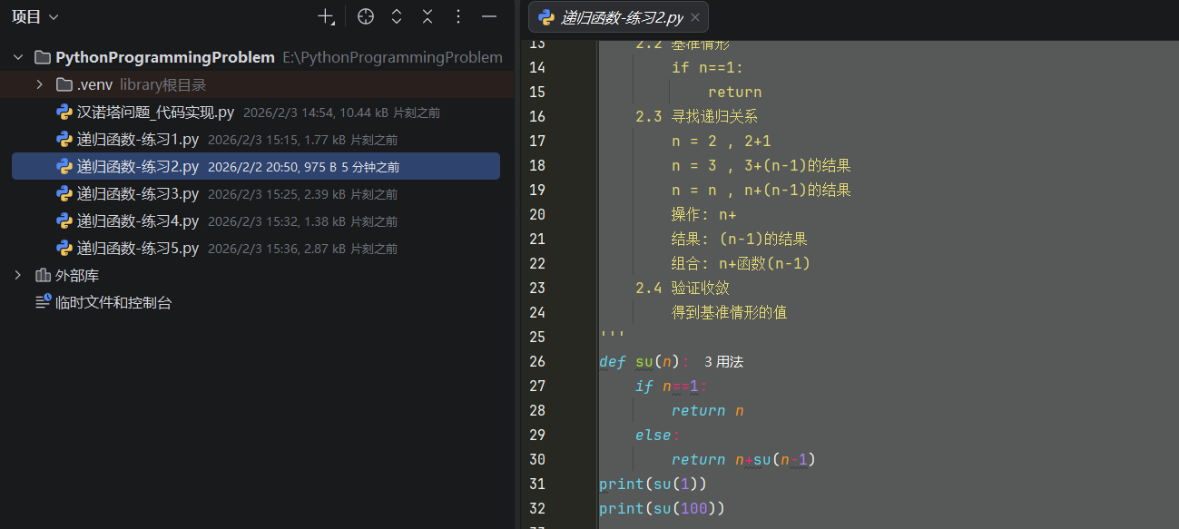Click the expand all icon
This screenshot has width=1179, height=529.
click(397, 16)
